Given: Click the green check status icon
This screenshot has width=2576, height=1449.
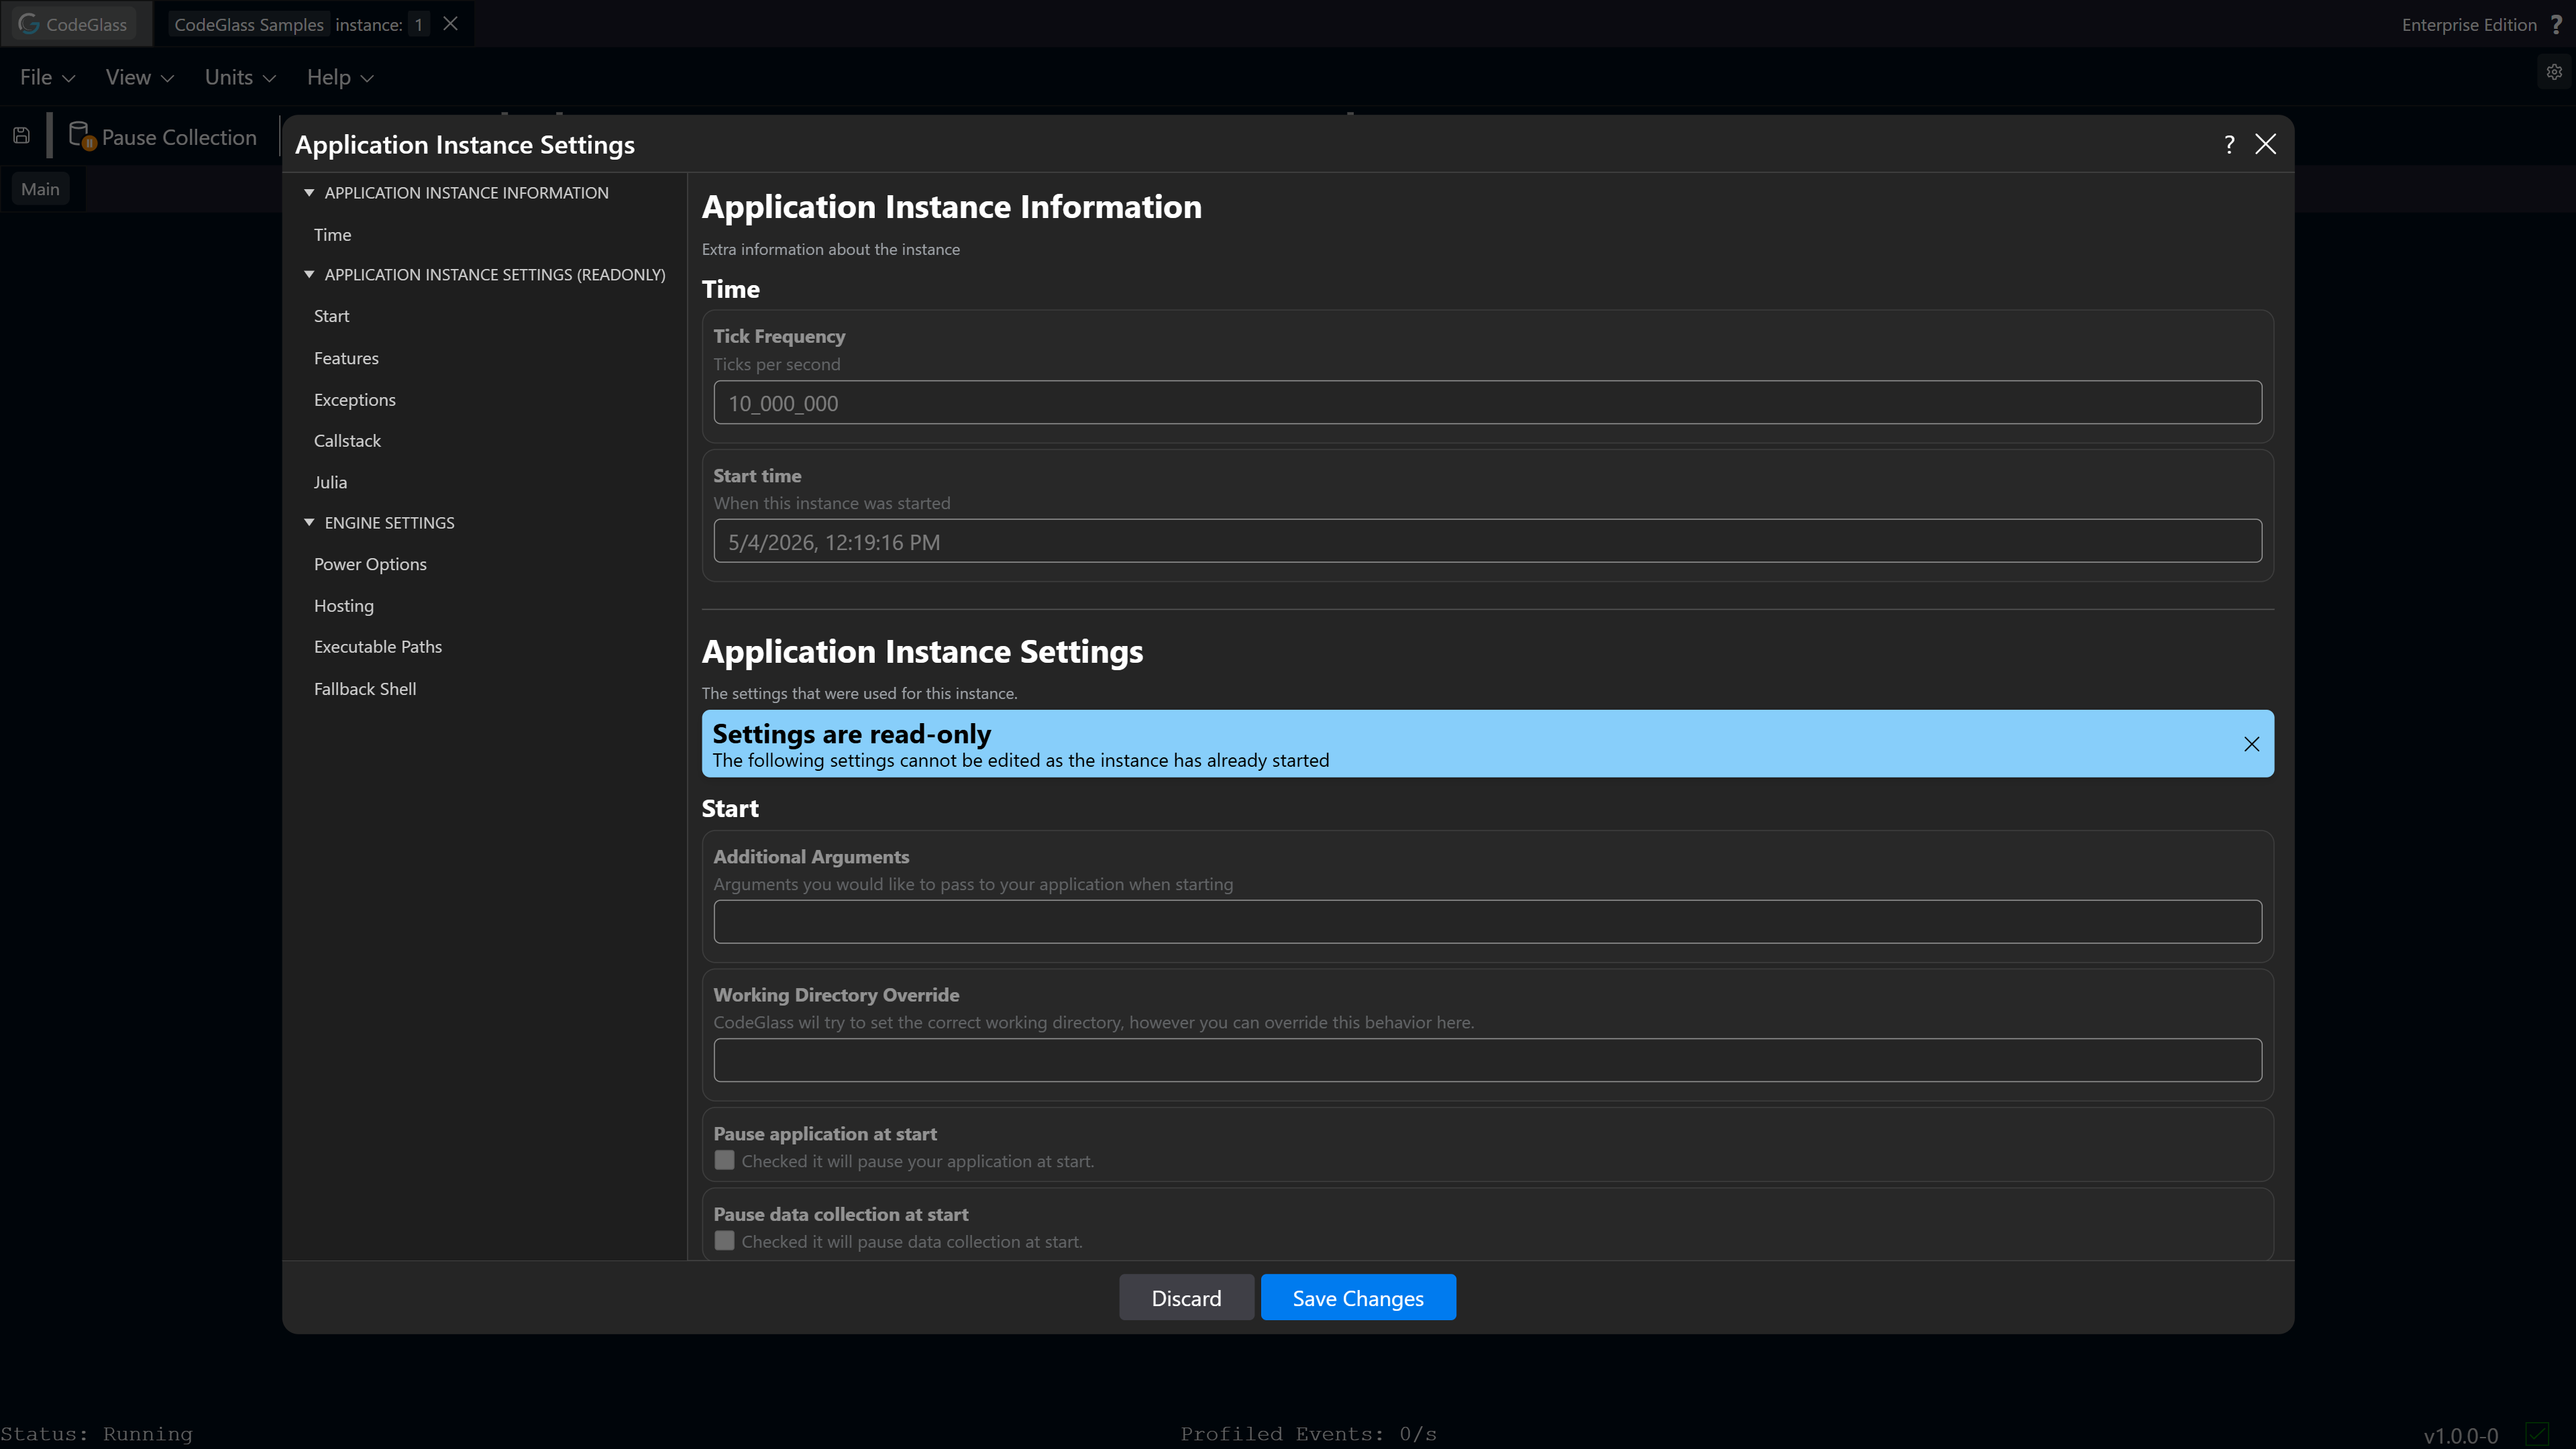Looking at the screenshot, I should click(2536, 1435).
